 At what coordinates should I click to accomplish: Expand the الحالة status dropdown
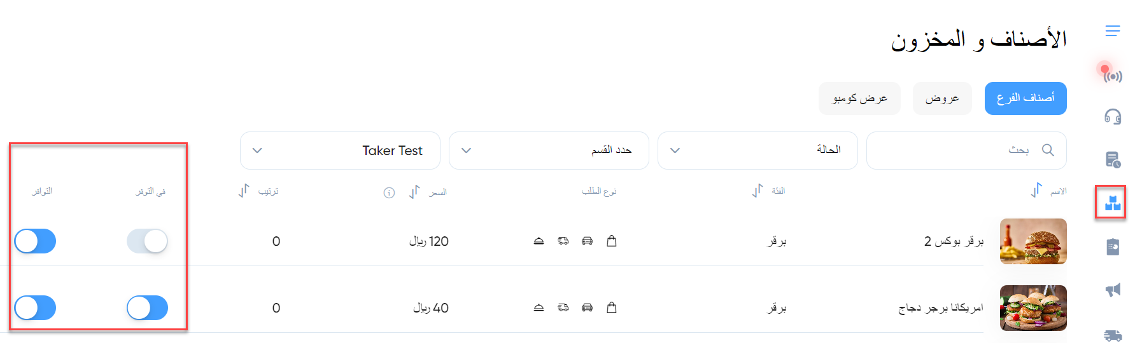pos(758,151)
